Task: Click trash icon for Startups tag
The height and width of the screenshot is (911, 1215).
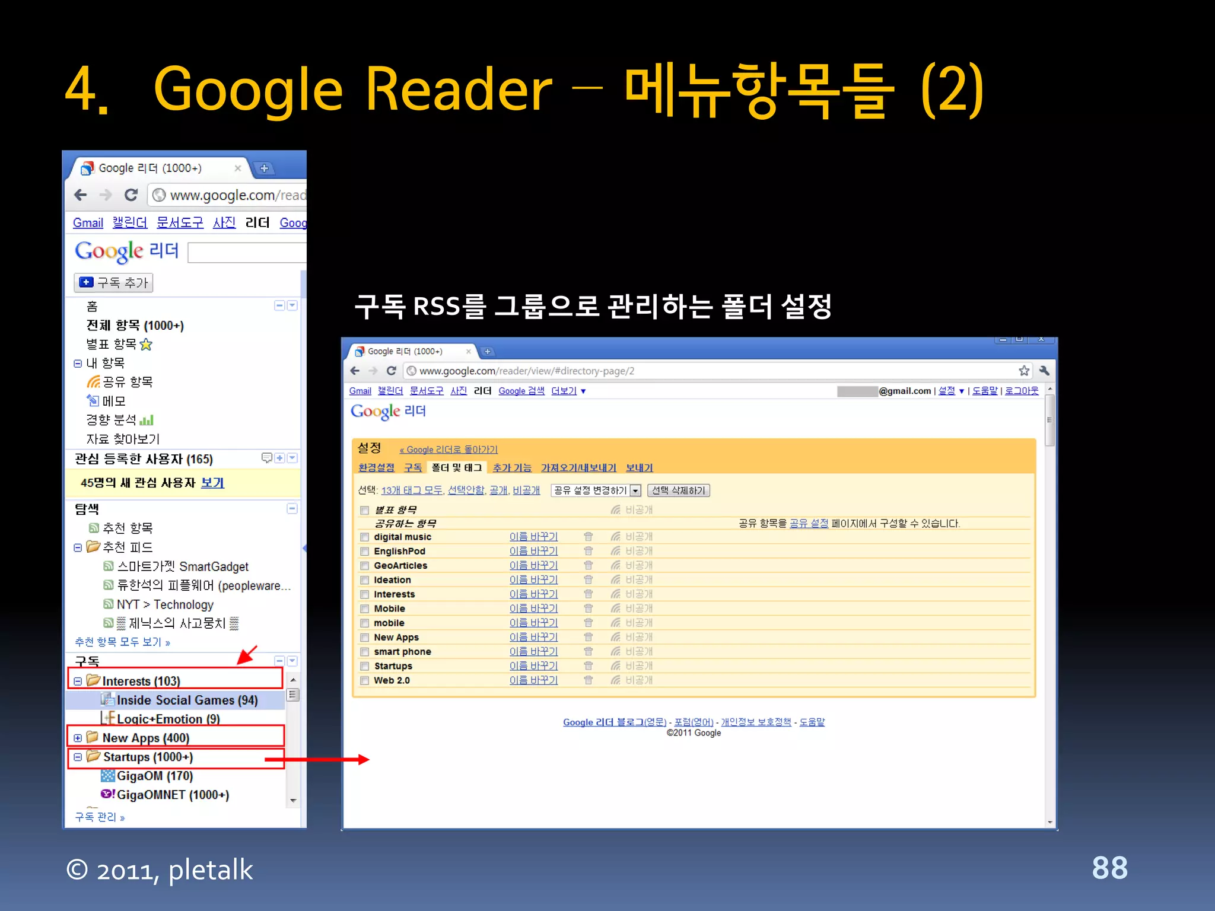Action: [x=588, y=666]
